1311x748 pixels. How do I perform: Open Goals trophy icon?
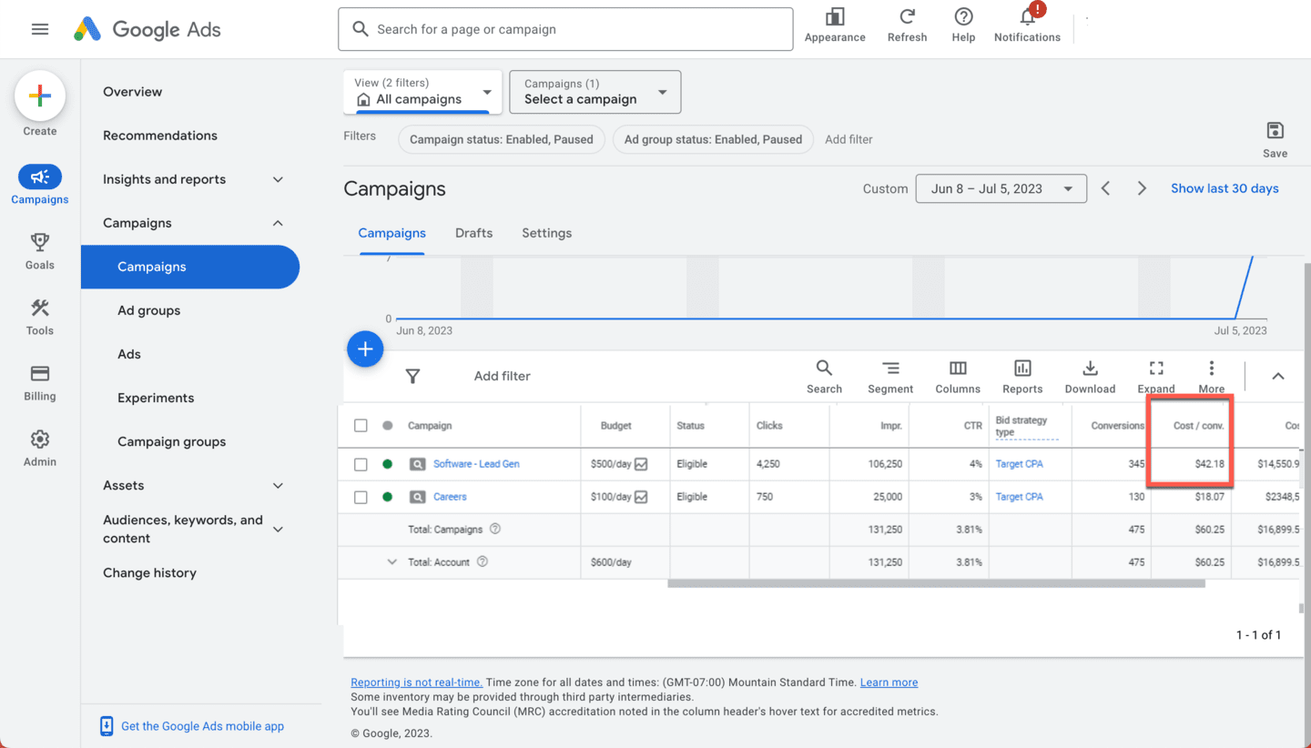40,250
